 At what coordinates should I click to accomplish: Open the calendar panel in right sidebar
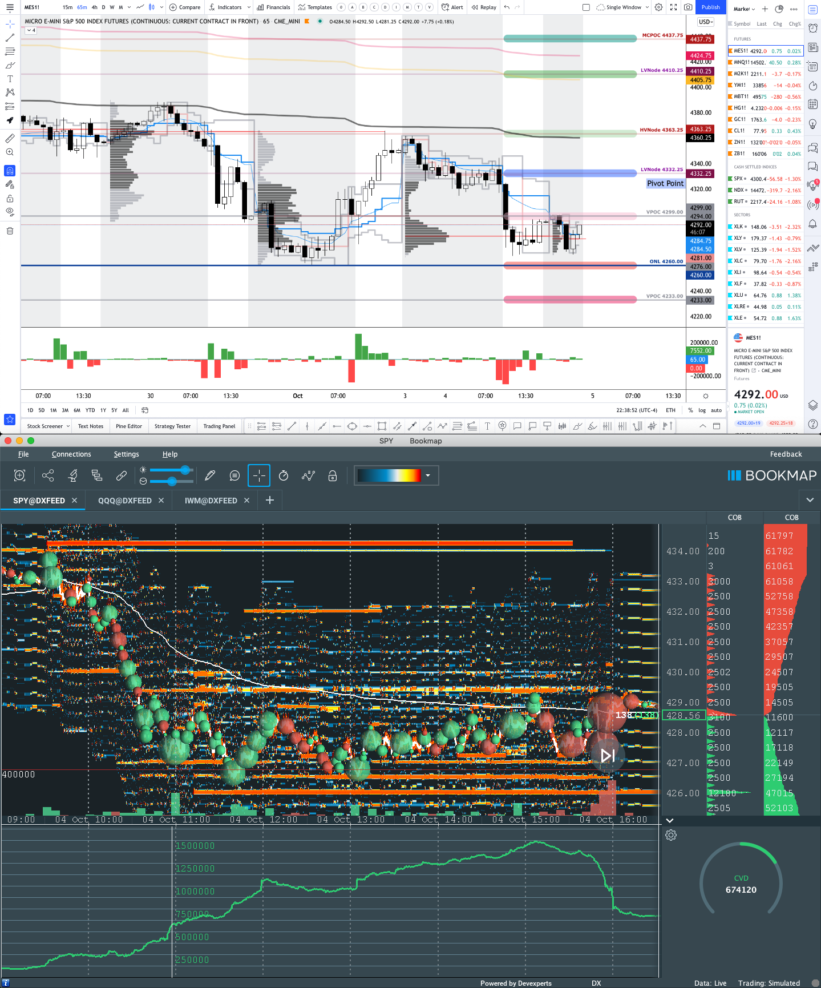pos(813,104)
